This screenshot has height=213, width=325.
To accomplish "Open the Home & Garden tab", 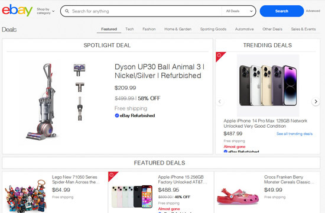I will click(x=178, y=29).
